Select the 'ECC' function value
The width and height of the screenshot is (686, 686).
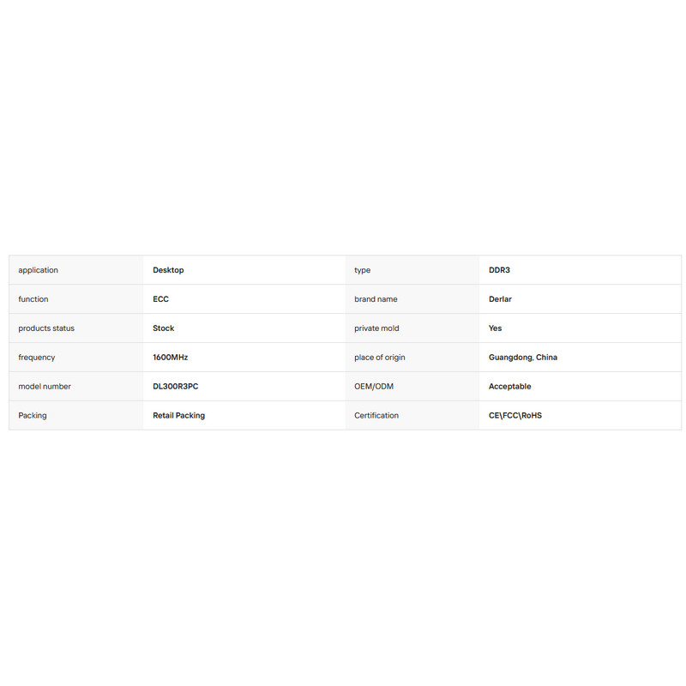(x=160, y=299)
